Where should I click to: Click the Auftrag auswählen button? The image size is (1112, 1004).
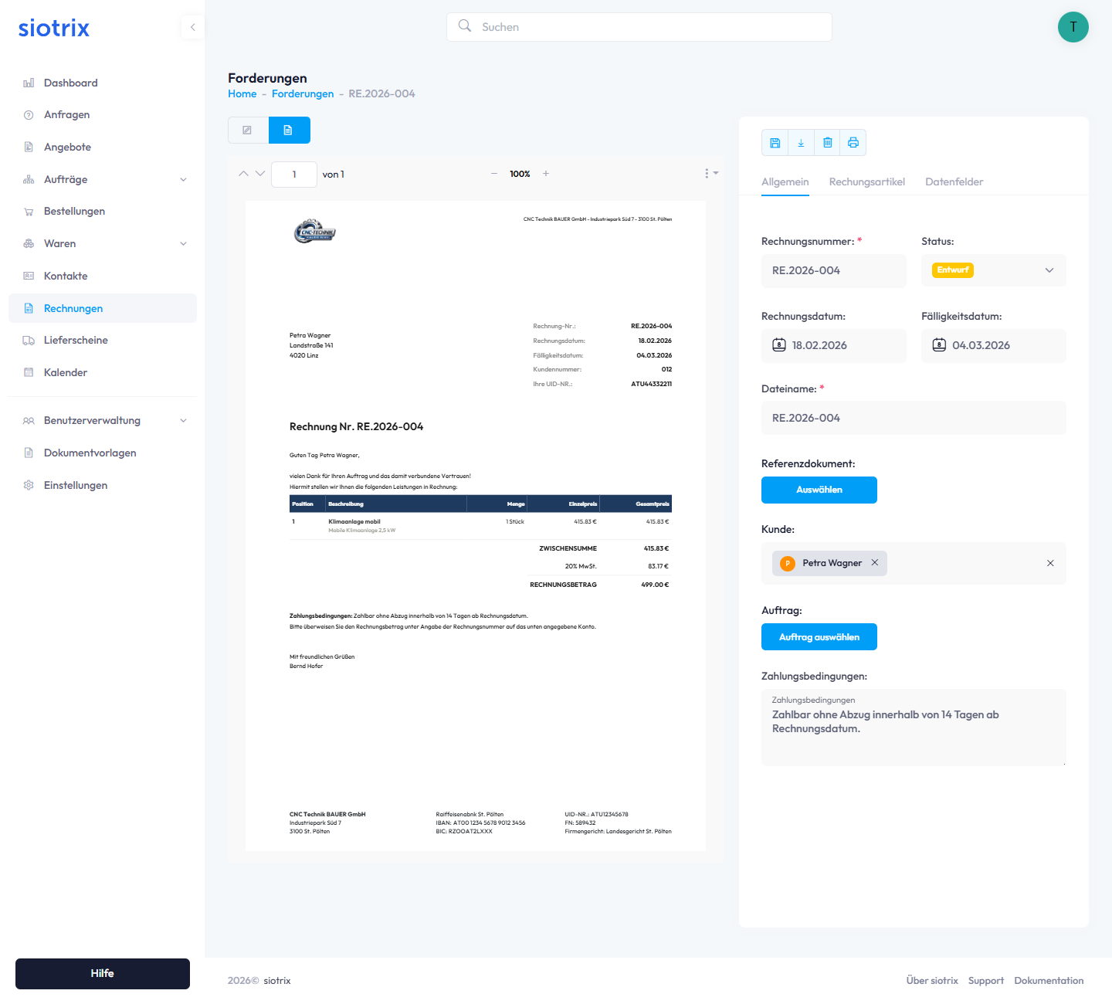tap(819, 637)
